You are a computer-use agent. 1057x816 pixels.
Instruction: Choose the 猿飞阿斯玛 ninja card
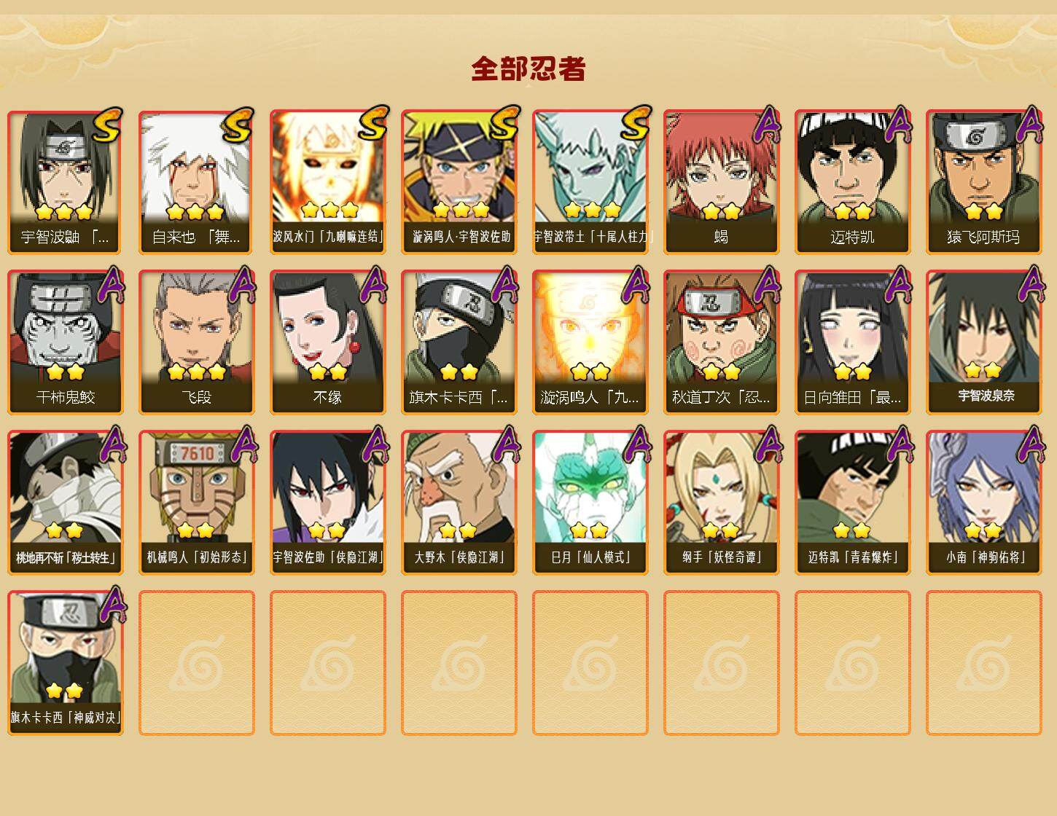click(x=983, y=182)
